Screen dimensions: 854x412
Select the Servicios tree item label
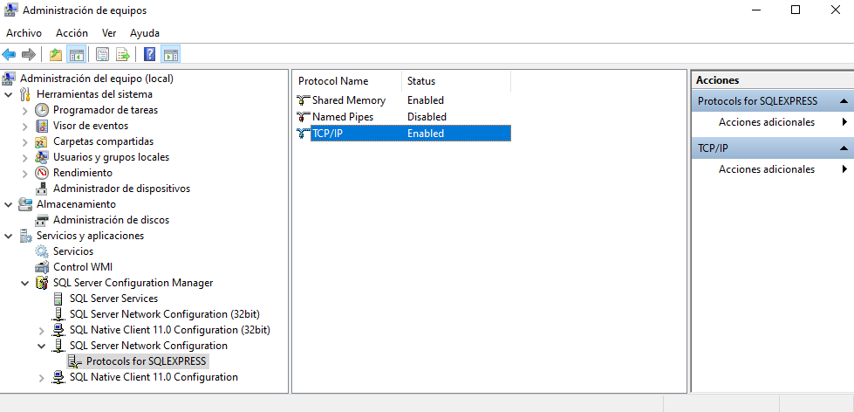pos(73,251)
